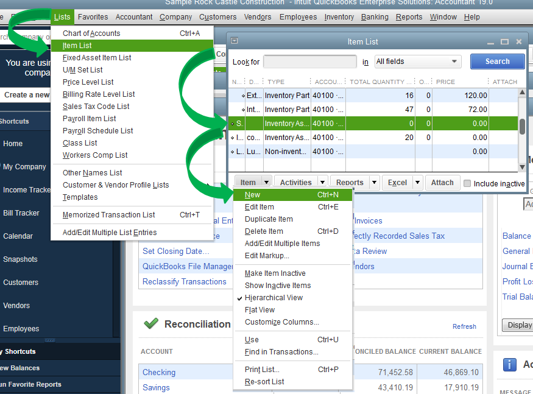
Task: Open the Help menu
Action: (x=472, y=17)
